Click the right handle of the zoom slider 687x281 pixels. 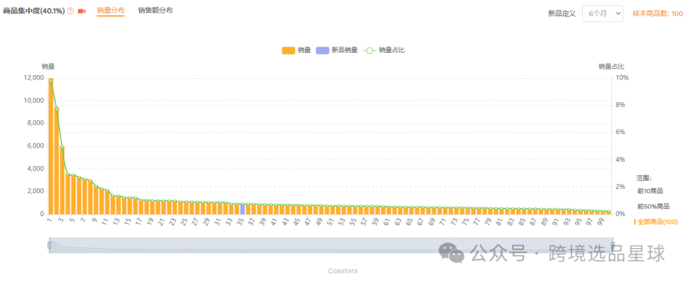point(613,245)
